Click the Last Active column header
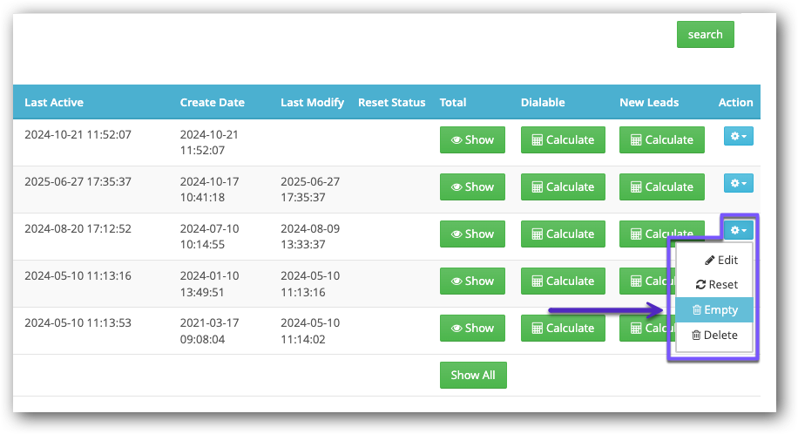 click(x=54, y=102)
